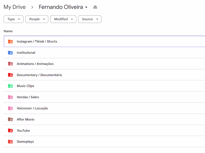
Task: Click the Animations / Animações folder icon
Action: [10, 64]
